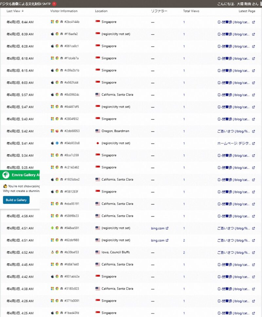The width and height of the screenshot is (262, 317).
Task: Click the Linux icon in #b30bef33 row
Action: tap(52, 252)
